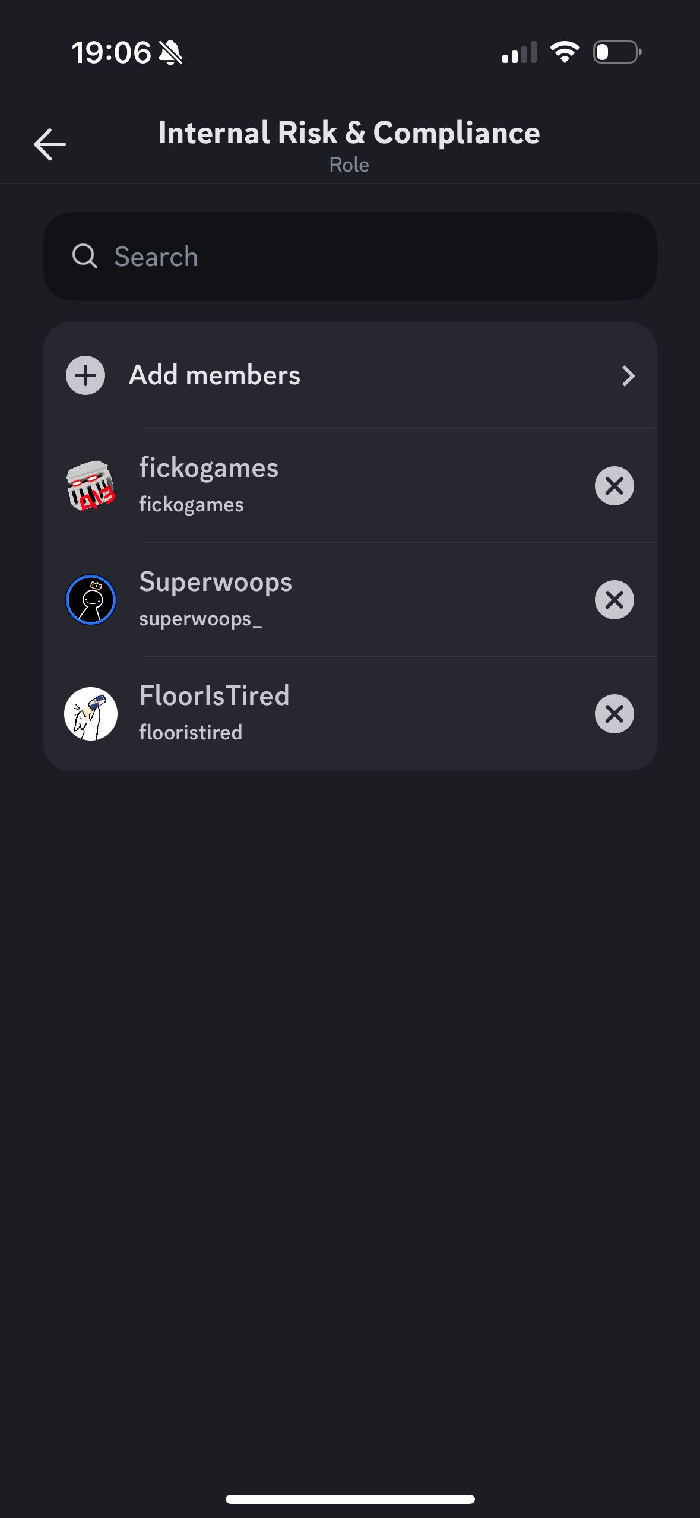Tap Superwoops profile avatar
Image resolution: width=700 pixels, height=1518 pixels.
91,600
